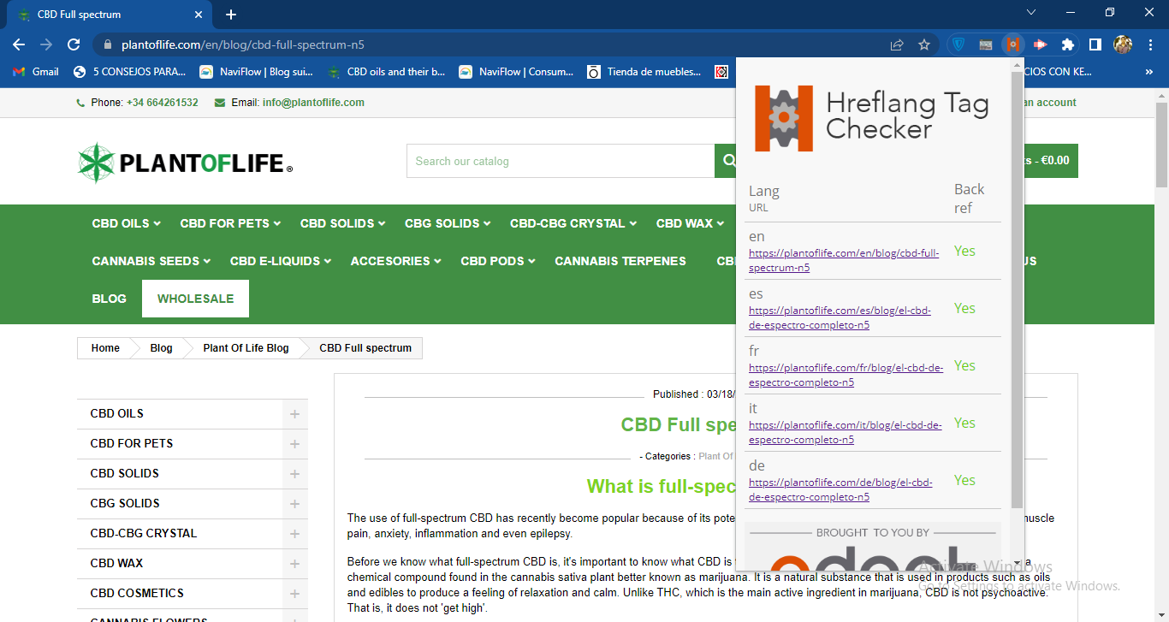Open the red screen recorder extension
This screenshot has height=622, width=1169.
tap(1040, 44)
